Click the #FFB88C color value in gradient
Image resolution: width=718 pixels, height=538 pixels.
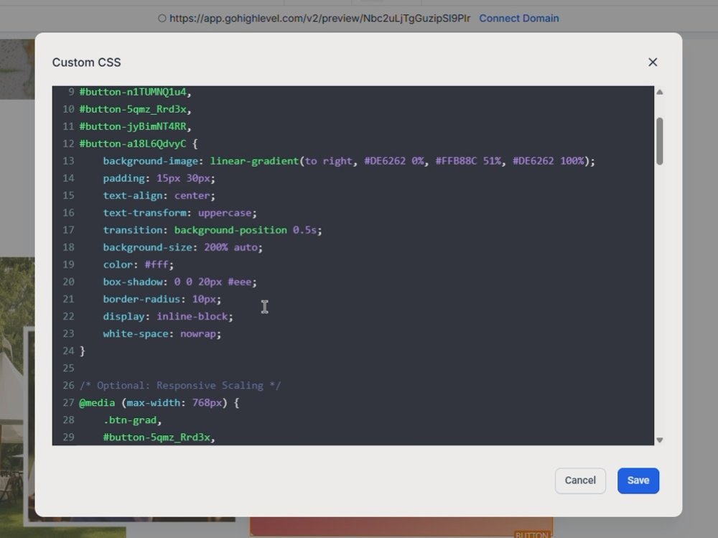tap(456, 161)
